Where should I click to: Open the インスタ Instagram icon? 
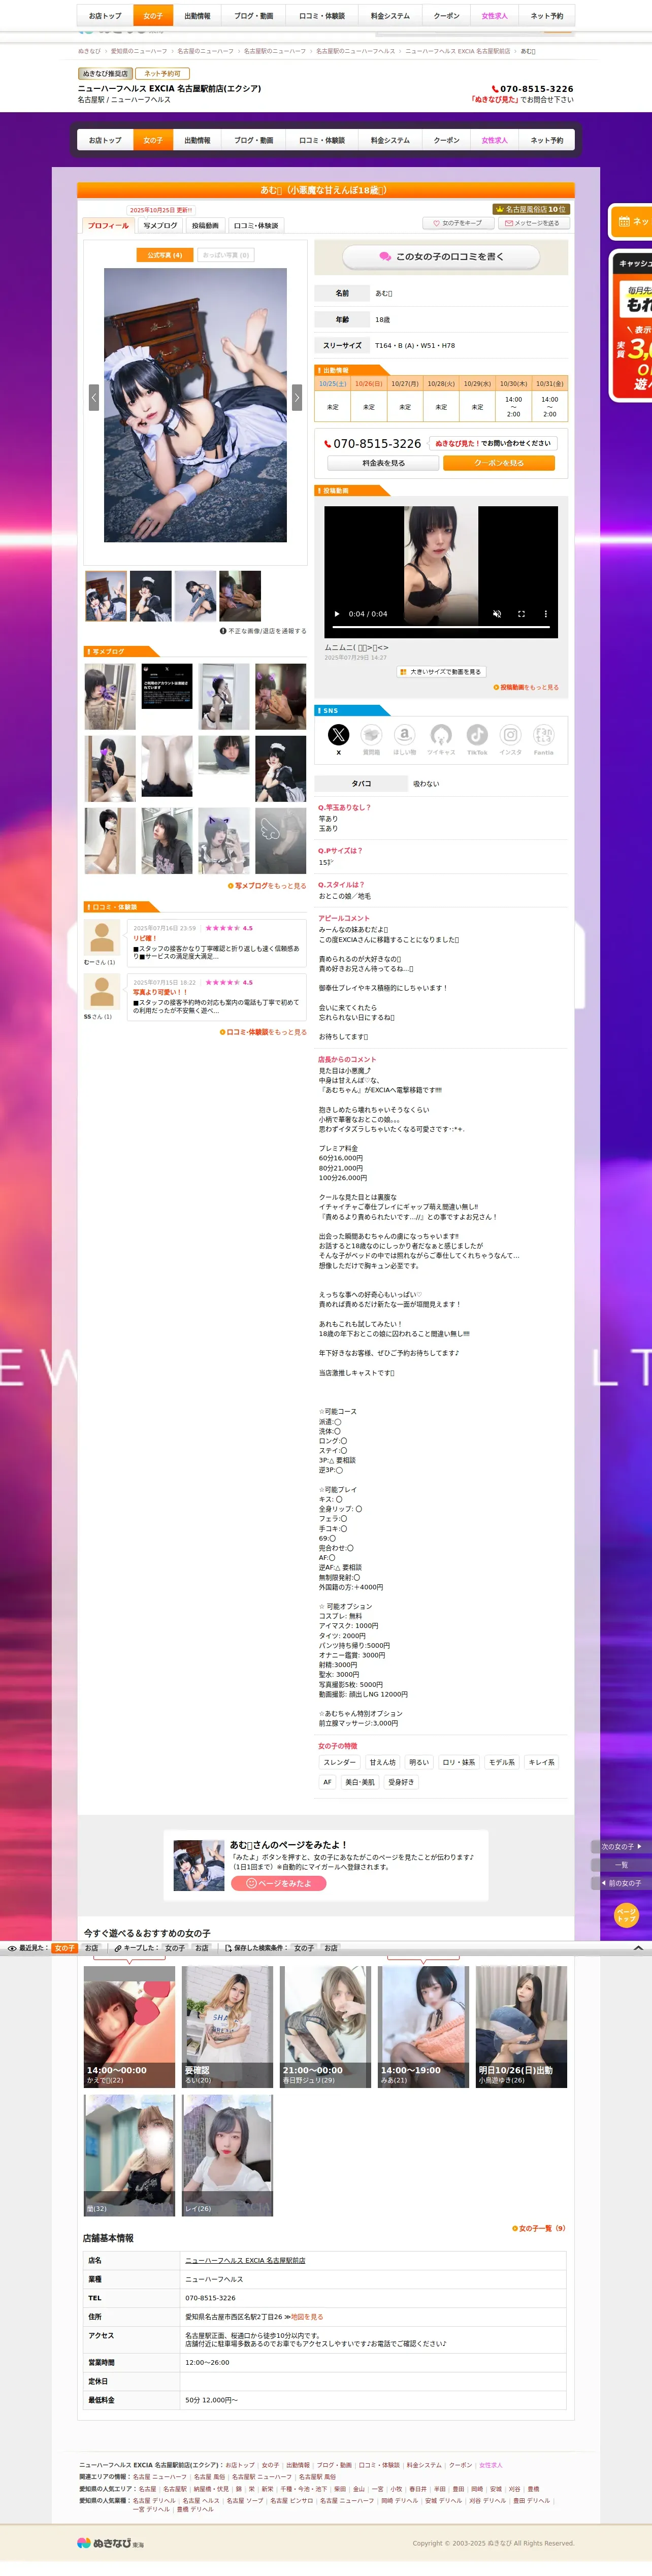[x=510, y=734]
